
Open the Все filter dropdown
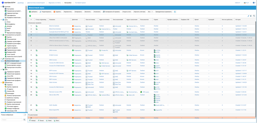[x=150, y=12]
